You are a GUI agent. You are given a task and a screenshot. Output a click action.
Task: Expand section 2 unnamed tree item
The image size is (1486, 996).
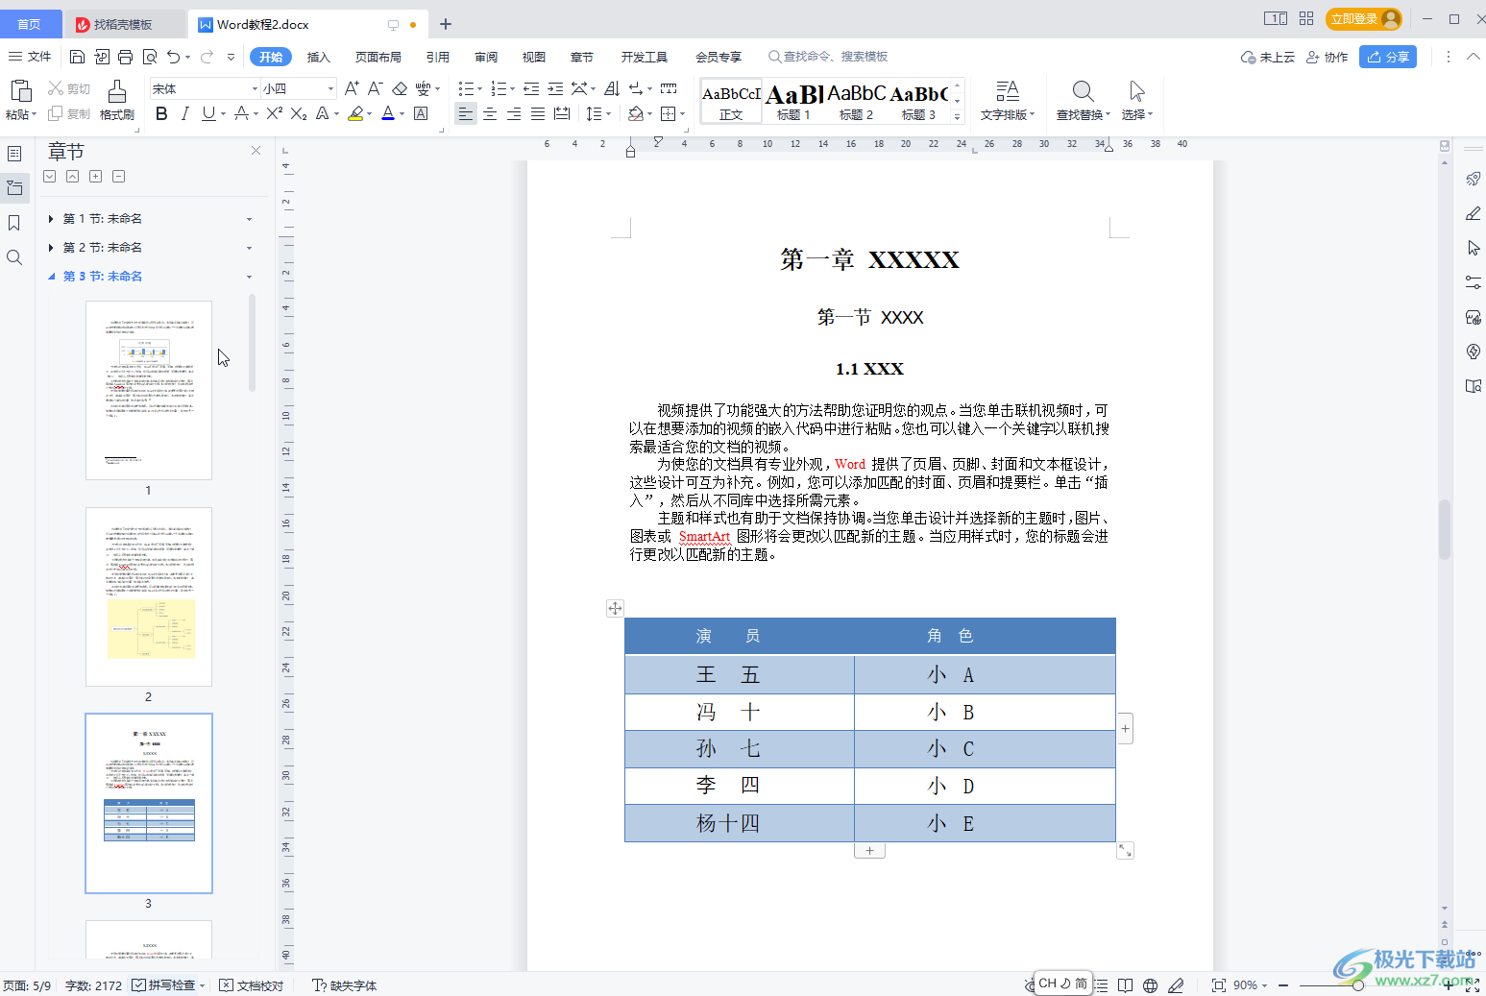[x=51, y=248]
